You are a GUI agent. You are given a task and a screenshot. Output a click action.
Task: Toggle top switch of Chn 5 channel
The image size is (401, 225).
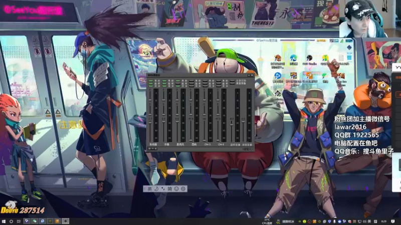(x=205, y=81)
